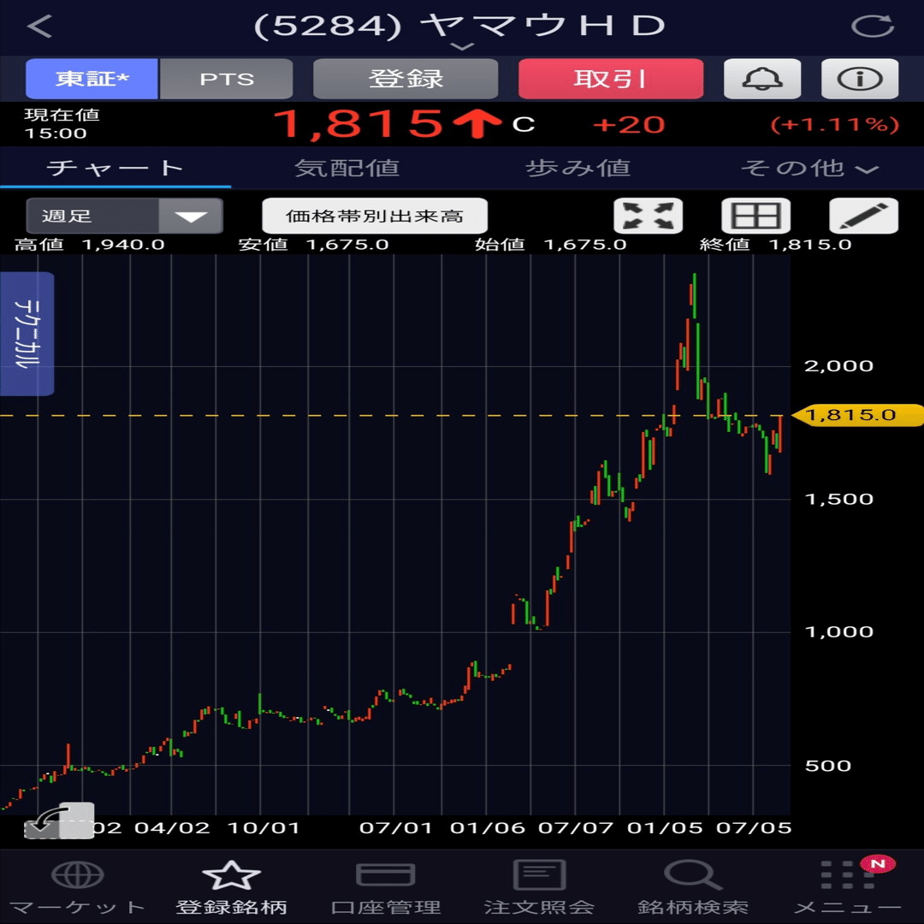The image size is (924, 924).
Task: Select the 東証* exchange toggle
Action: point(92,79)
